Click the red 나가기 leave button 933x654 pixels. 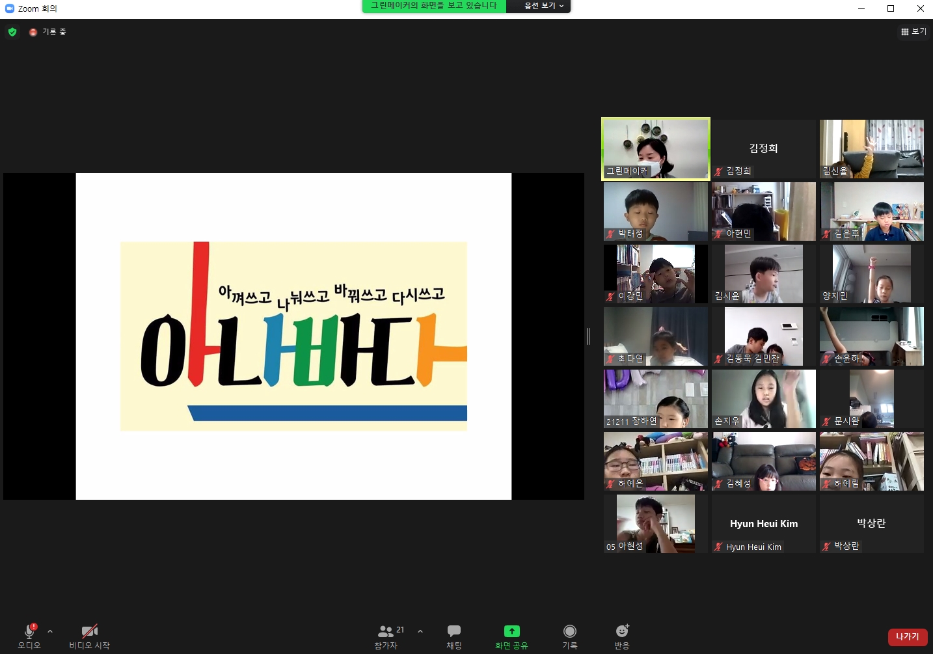pyautogui.click(x=908, y=637)
